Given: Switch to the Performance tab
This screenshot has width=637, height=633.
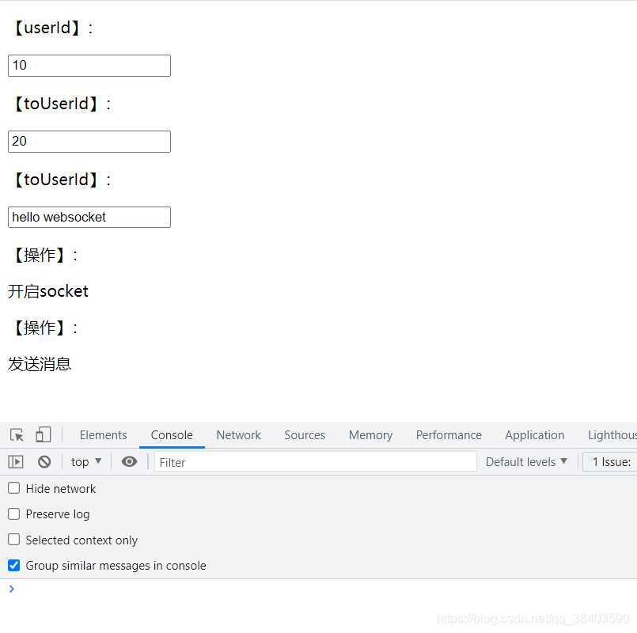Looking at the screenshot, I should (449, 434).
